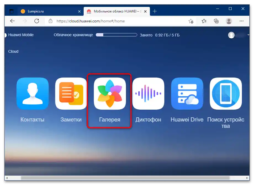Open the Favorites list icon
This screenshot has width=254, height=185.
(x=204, y=21)
